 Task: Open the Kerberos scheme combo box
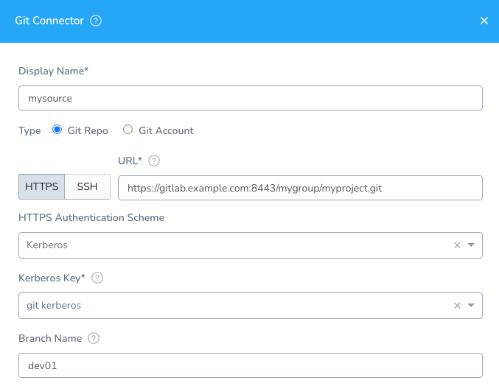point(251,245)
